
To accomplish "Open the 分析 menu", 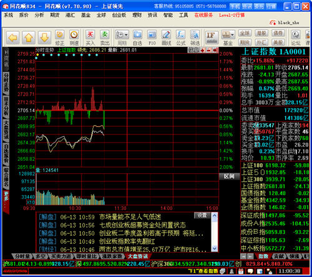I will pos(39,15).
